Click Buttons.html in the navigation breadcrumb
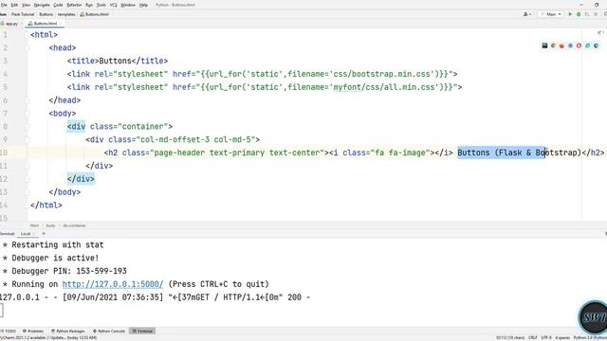Screen dimensions: 607x341 coord(95,14)
